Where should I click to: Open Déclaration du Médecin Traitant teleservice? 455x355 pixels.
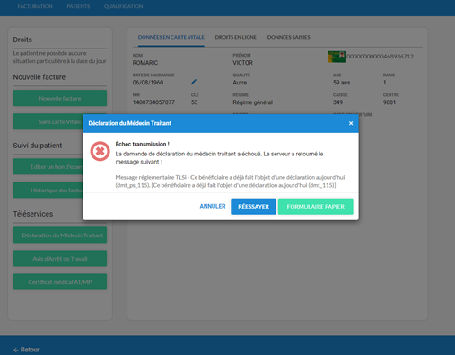[60, 235]
